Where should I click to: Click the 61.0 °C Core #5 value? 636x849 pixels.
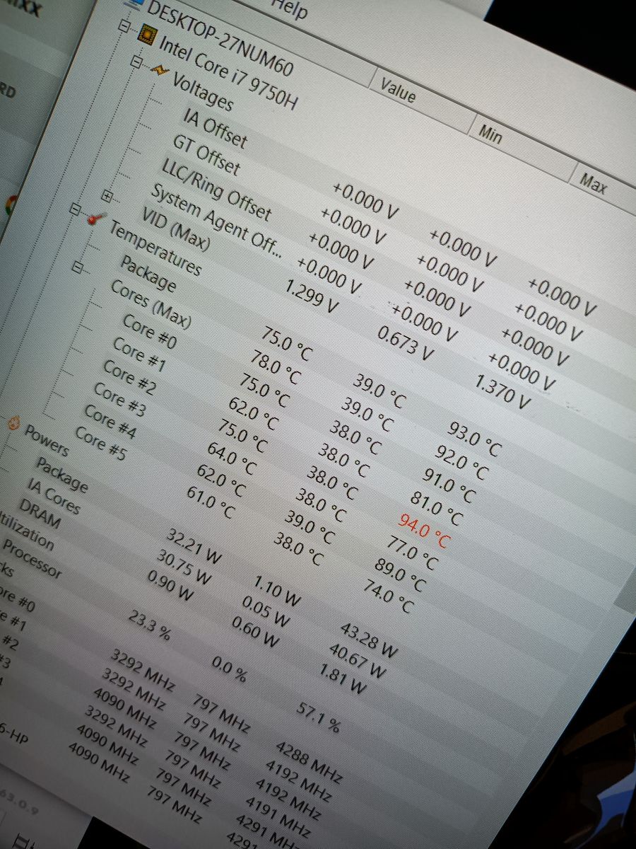[211, 502]
